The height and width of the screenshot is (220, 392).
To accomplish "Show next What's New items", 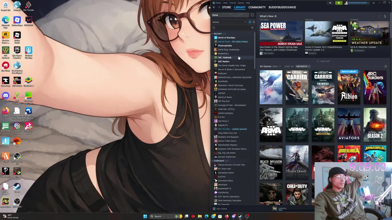I will pos(385,16).
